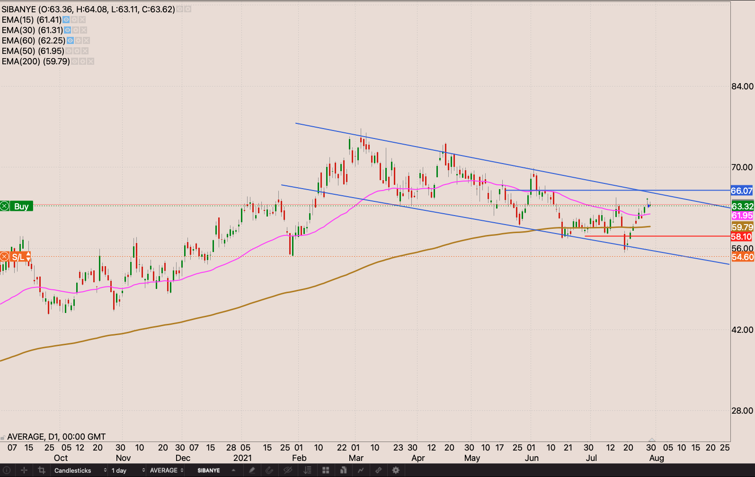Open the chart info icon
This screenshot has width=755, height=477.
7,470
